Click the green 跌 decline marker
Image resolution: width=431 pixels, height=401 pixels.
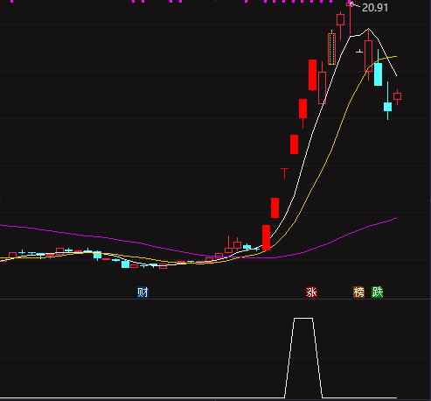378,292
